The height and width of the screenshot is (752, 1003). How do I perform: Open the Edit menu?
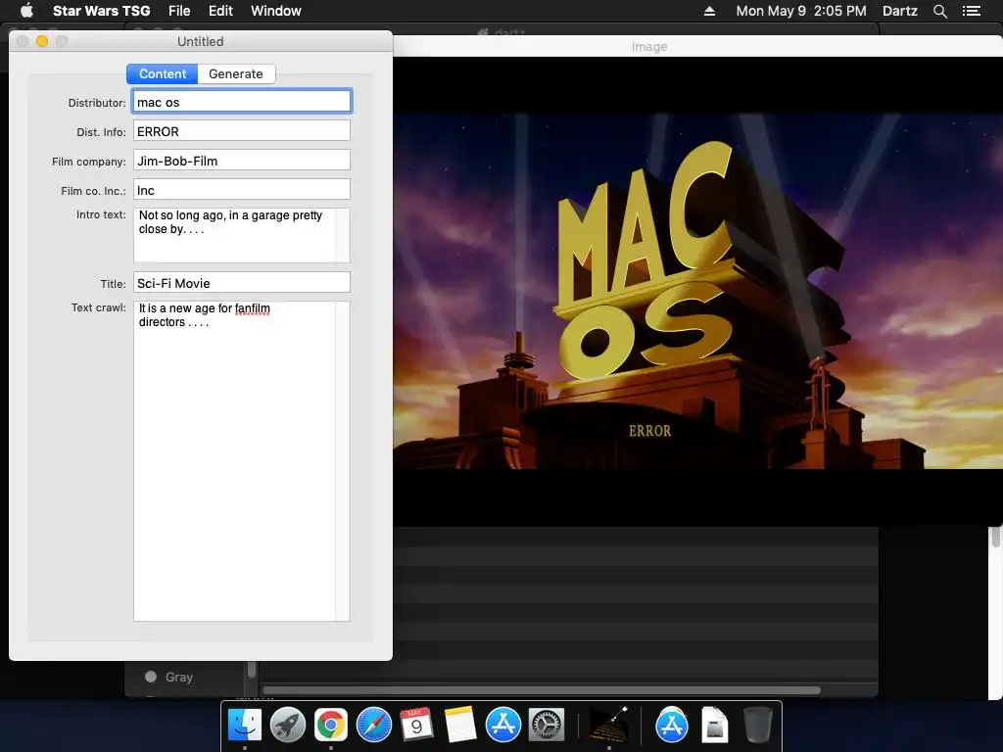[220, 11]
